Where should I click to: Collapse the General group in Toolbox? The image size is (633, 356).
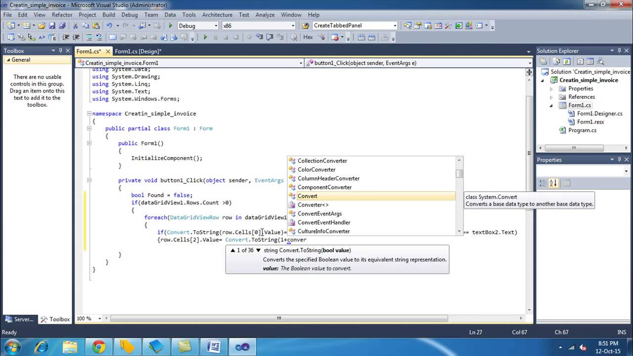(8, 60)
